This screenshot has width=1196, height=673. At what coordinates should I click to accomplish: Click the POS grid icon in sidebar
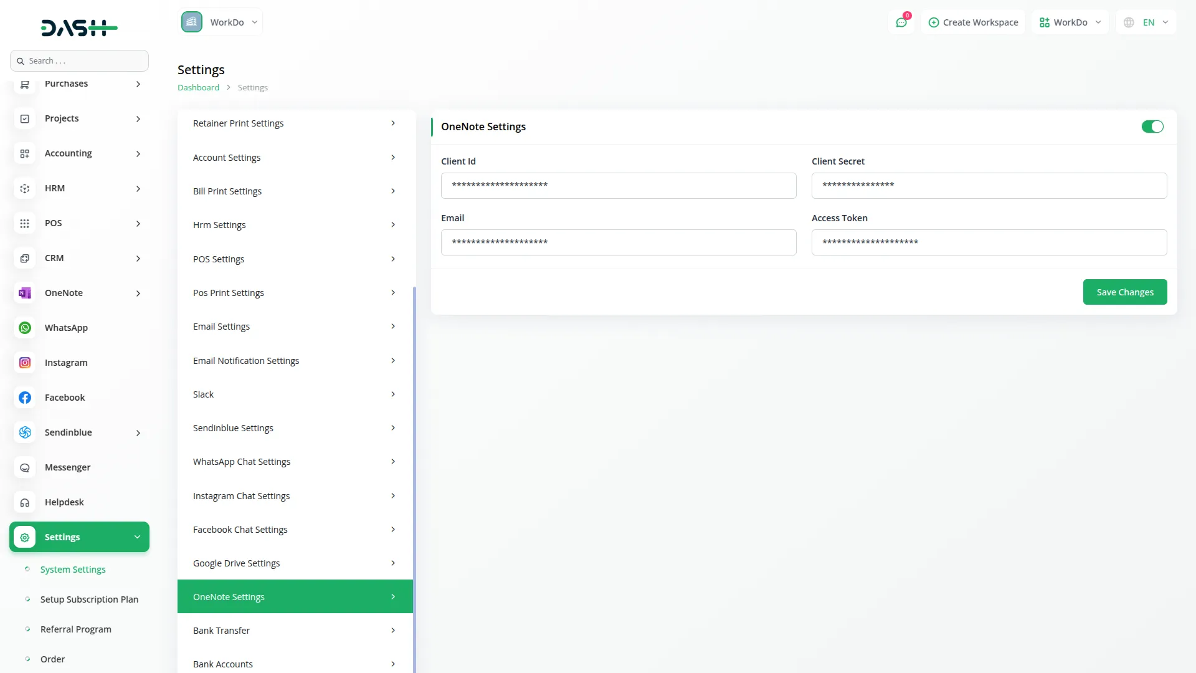(24, 223)
